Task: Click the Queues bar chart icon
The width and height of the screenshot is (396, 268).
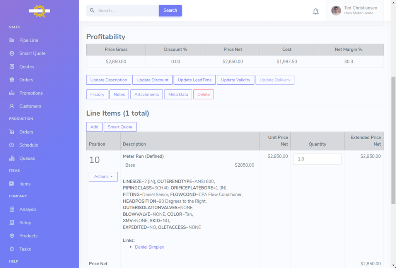Action: tap(12, 159)
